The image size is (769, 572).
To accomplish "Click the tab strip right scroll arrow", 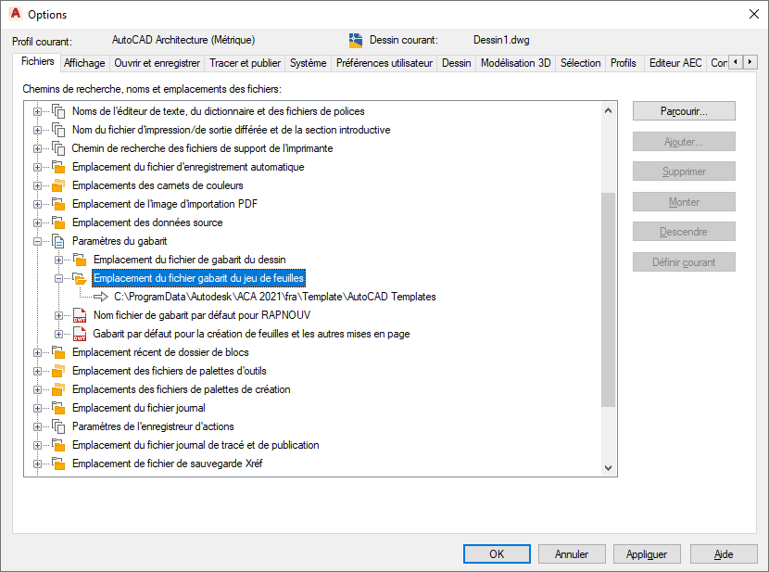I will point(750,62).
